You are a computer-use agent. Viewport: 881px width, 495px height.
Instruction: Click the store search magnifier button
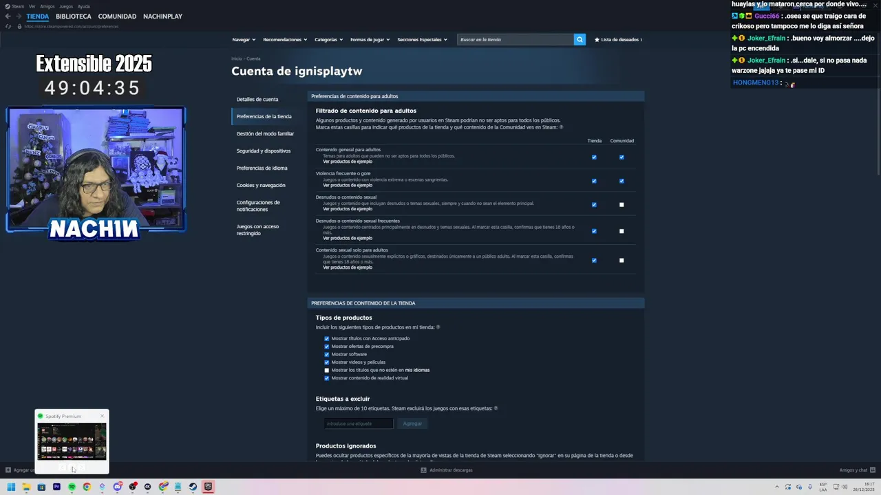point(580,39)
